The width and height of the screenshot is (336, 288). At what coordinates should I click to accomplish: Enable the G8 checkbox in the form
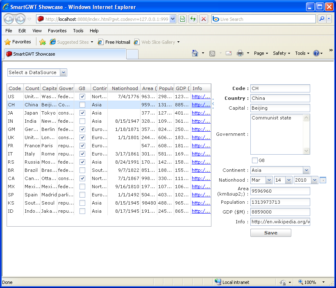tap(255, 160)
